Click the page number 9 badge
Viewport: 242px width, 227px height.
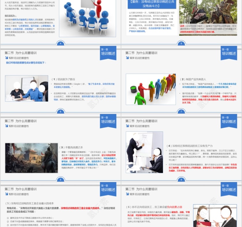pyautogui.click(x=181, y=180)
